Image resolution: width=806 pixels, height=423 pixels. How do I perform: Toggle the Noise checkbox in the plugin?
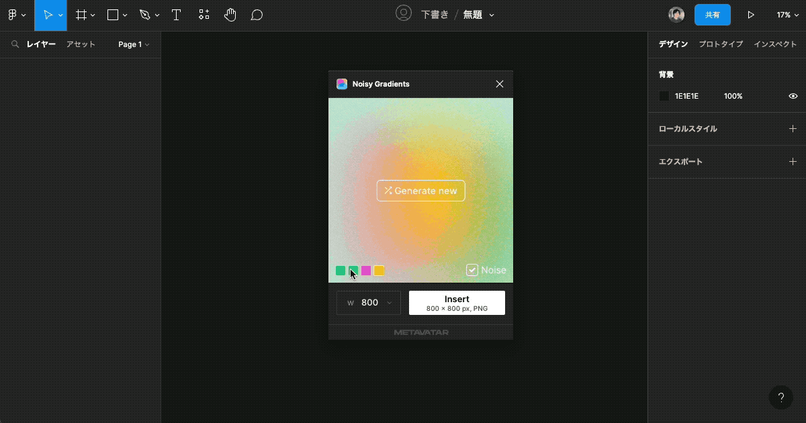[x=472, y=270]
